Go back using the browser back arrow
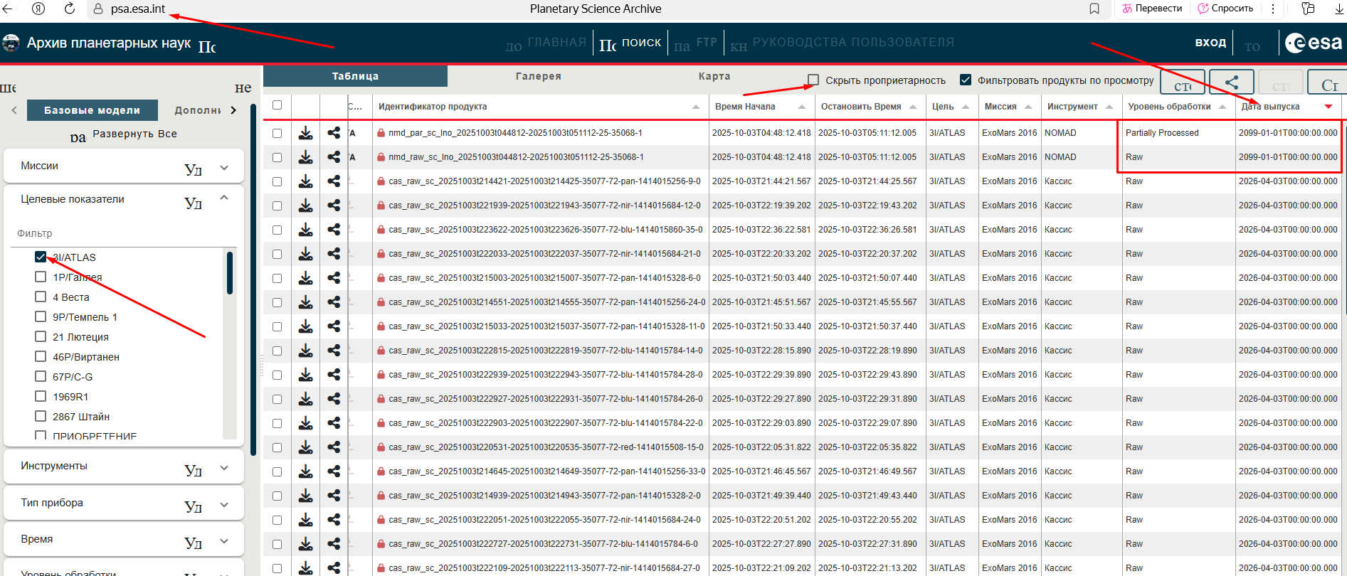 [x=8, y=9]
